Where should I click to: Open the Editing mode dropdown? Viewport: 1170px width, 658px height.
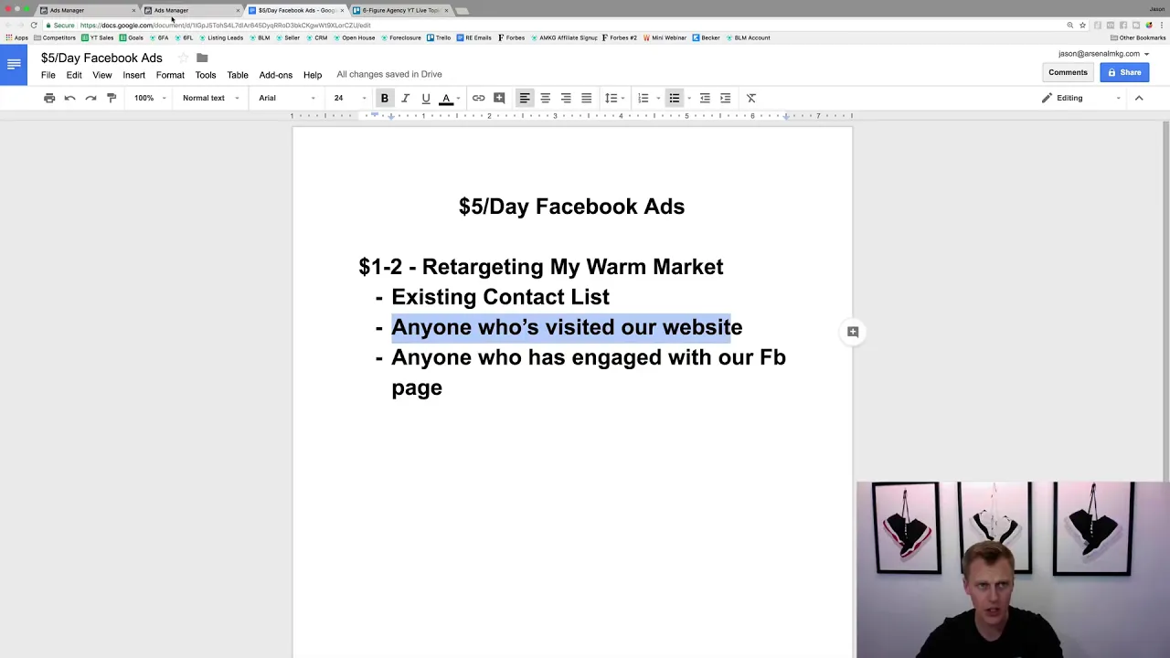pos(1081,98)
